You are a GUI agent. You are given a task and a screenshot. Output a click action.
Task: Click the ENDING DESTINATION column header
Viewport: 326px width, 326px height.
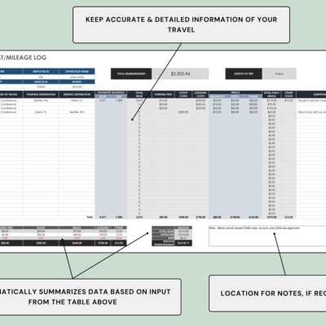pos(77,95)
